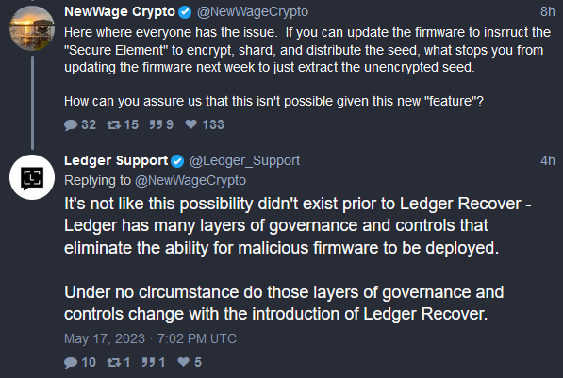
Task: Open the 4h timestamp on Ledger reply
Action: (548, 160)
